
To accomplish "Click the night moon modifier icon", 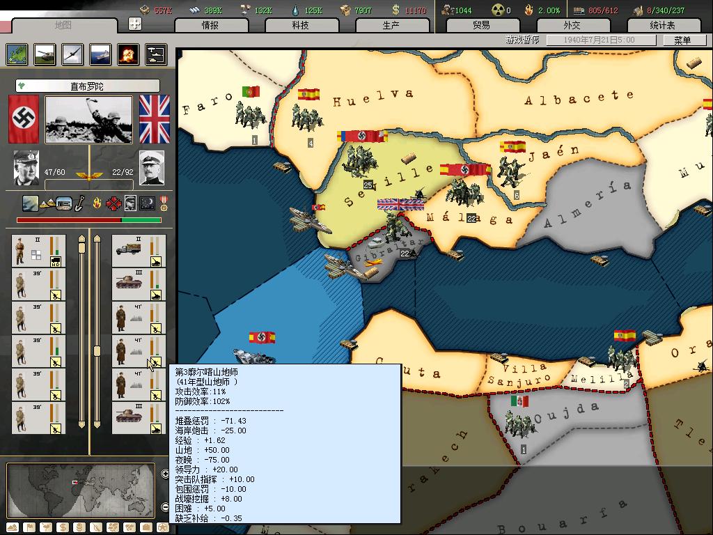I will point(148,203).
